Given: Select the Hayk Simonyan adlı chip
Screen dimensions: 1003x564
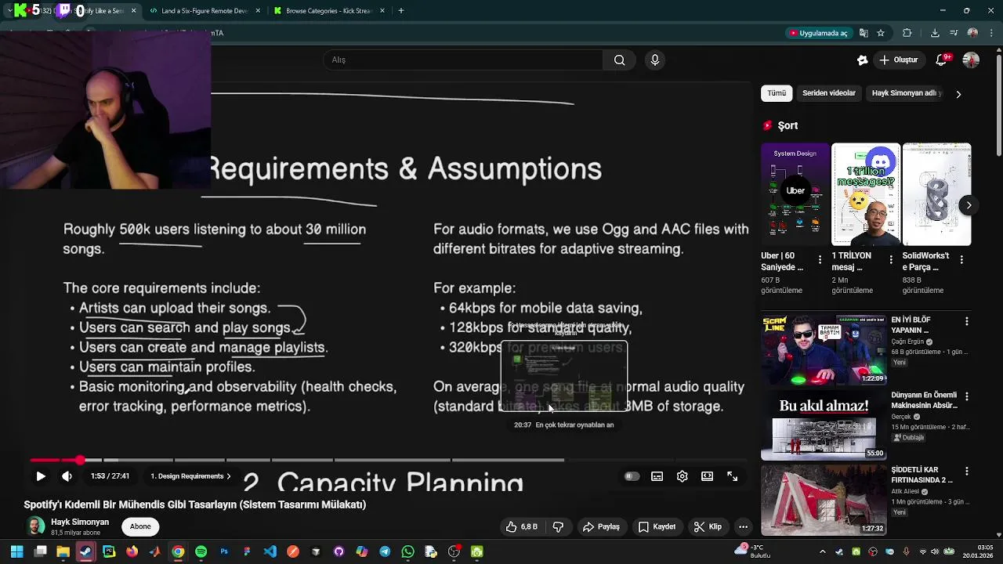Looking at the screenshot, I should point(904,93).
